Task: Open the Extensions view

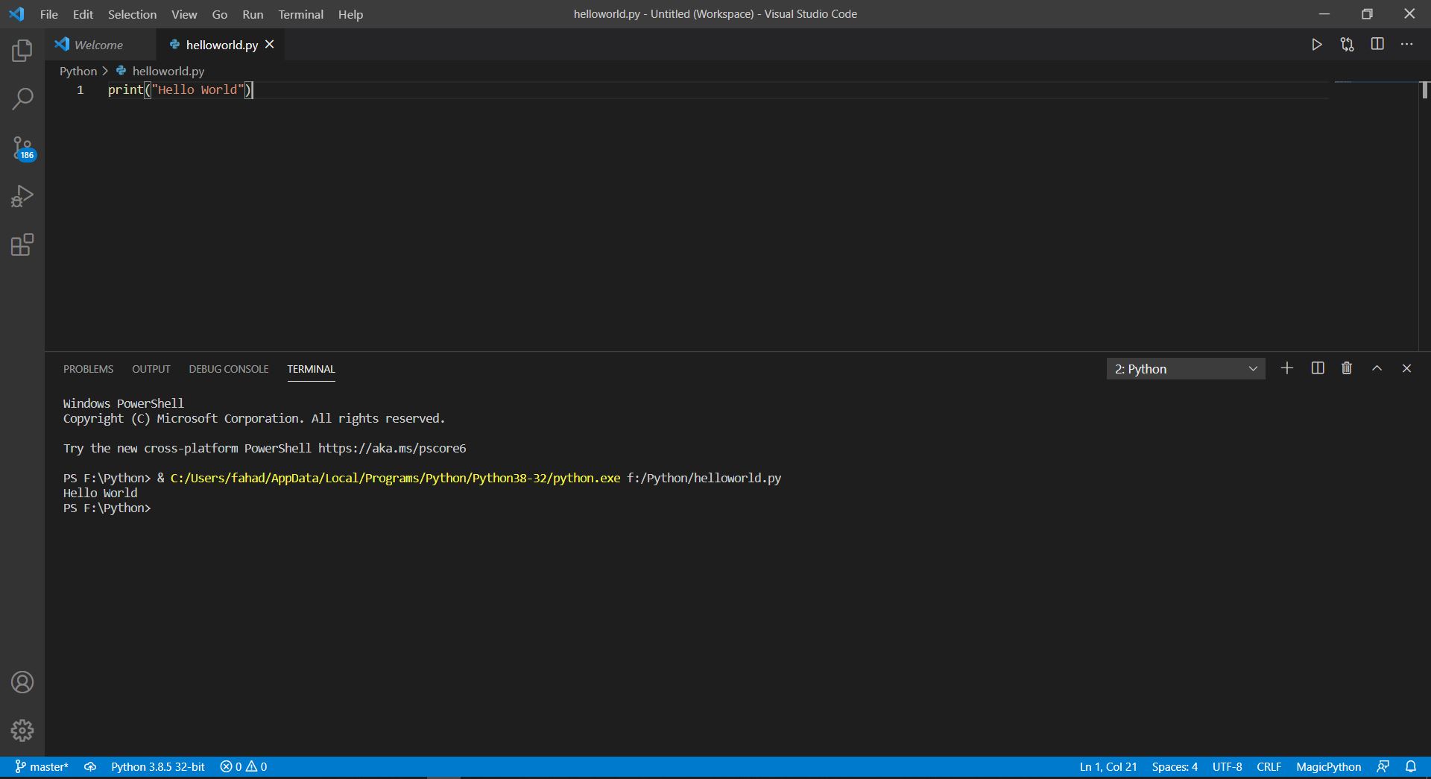Action: 22,245
